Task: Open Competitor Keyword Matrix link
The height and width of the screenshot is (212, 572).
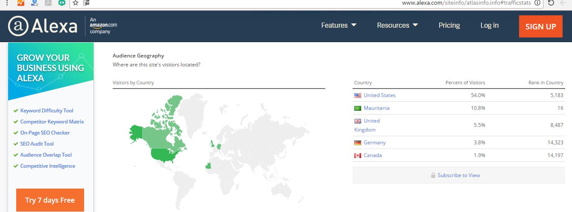Action: pos(52,122)
